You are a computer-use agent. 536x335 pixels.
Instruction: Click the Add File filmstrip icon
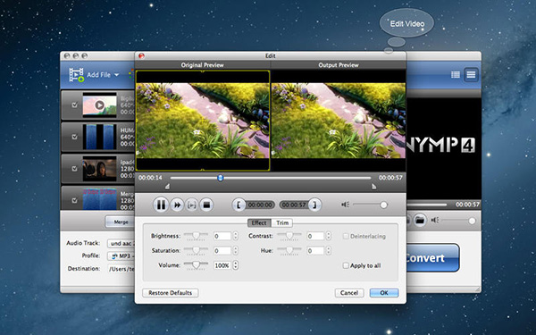(x=77, y=74)
